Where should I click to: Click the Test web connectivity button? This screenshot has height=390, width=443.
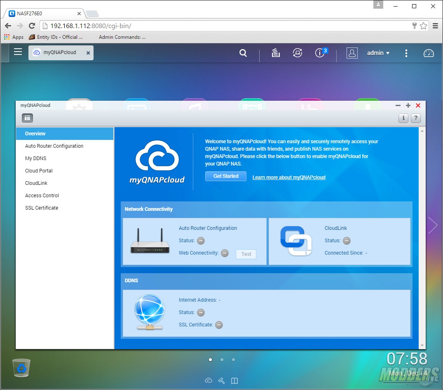coord(246,254)
